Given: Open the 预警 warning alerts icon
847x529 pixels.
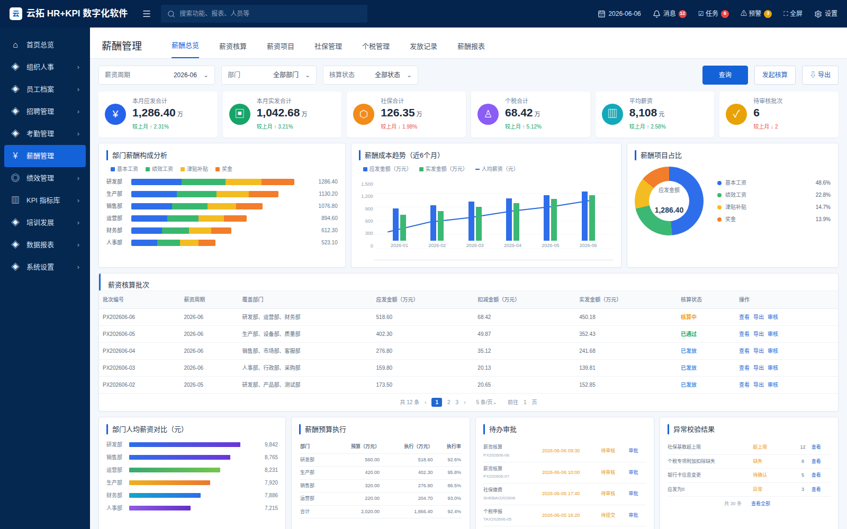Looking at the screenshot, I should coord(755,14).
